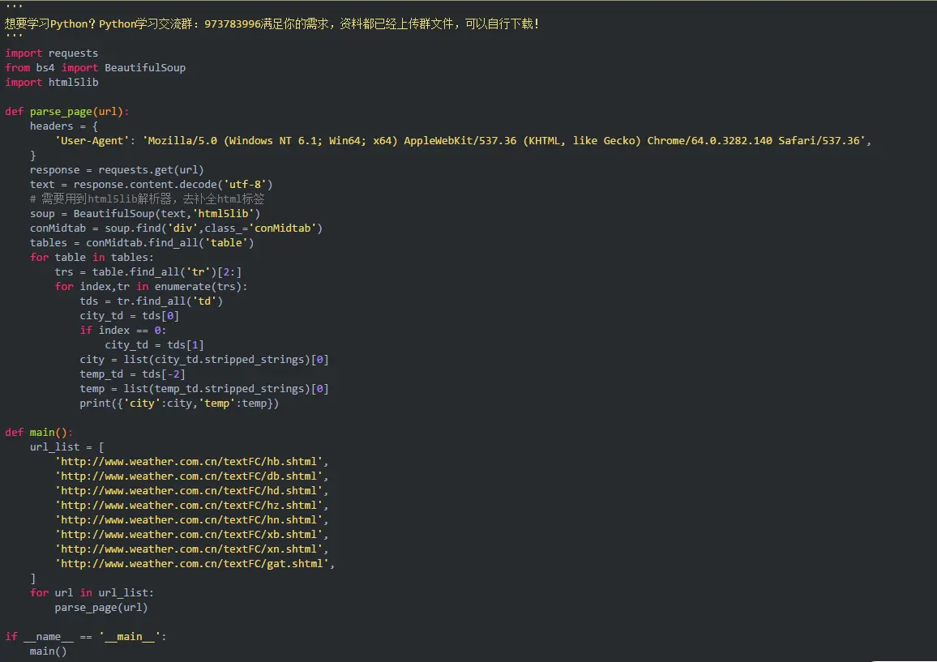Click the textFC/hb.shtml URL string

192,461
